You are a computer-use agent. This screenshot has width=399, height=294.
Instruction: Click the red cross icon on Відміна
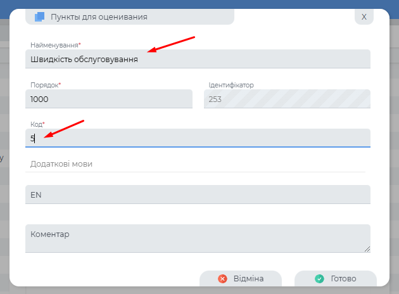point(222,279)
